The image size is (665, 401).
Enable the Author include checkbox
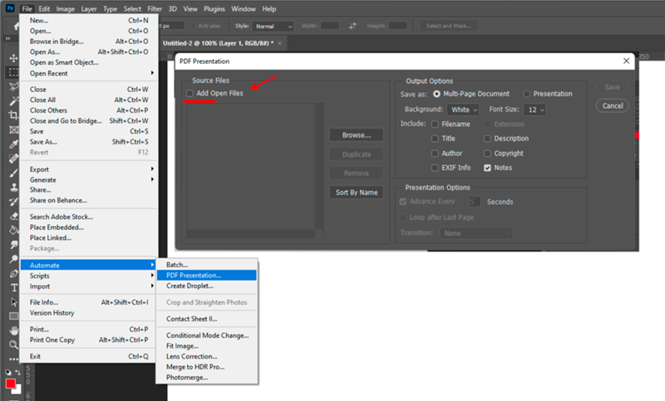(435, 154)
